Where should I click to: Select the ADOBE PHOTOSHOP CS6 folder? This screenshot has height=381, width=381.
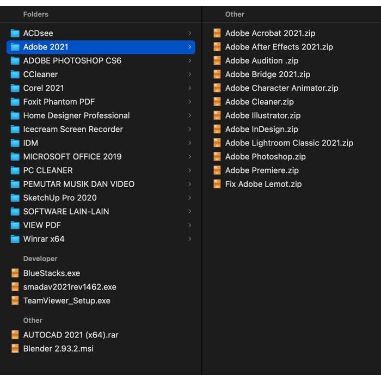coord(72,61)
